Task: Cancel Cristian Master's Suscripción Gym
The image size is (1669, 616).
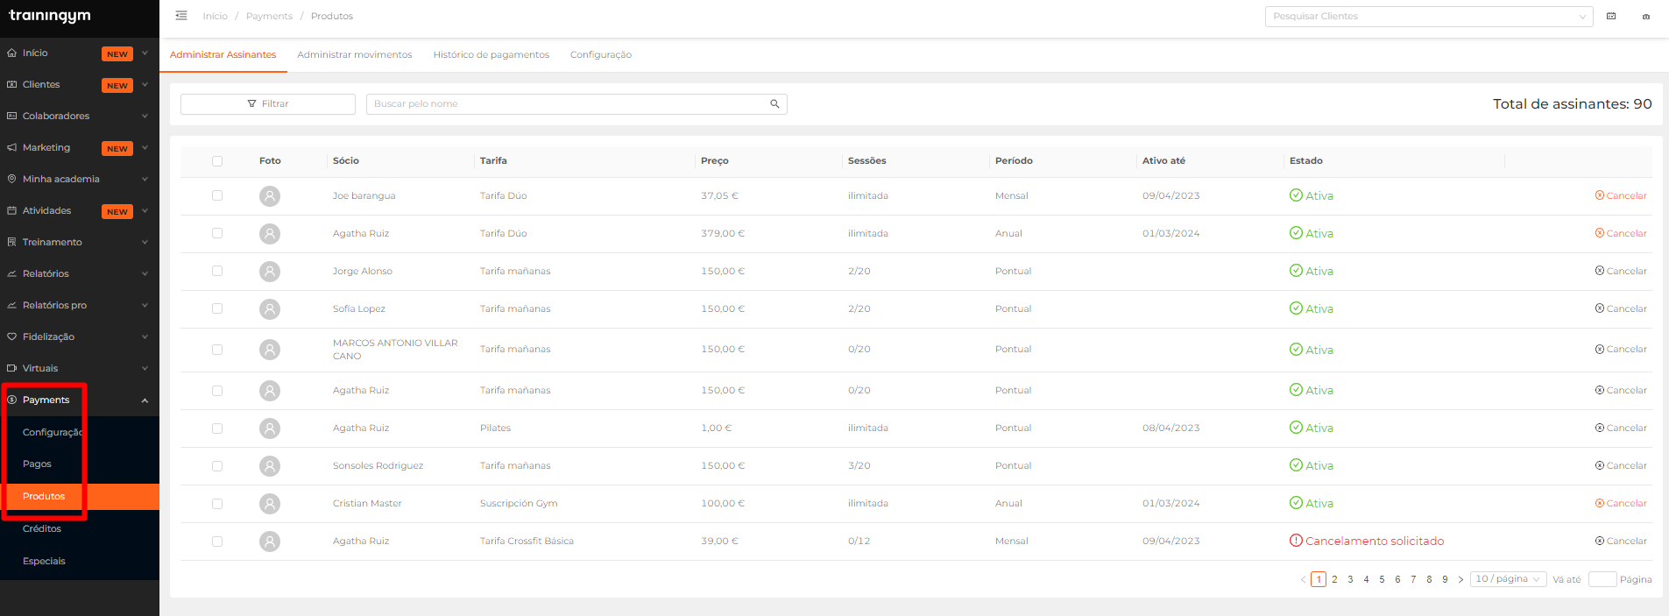Action: (x=1621, y=503)
